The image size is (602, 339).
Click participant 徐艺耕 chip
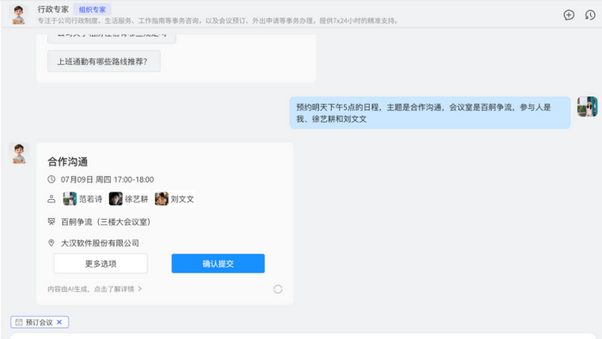[x=129, y=199]
